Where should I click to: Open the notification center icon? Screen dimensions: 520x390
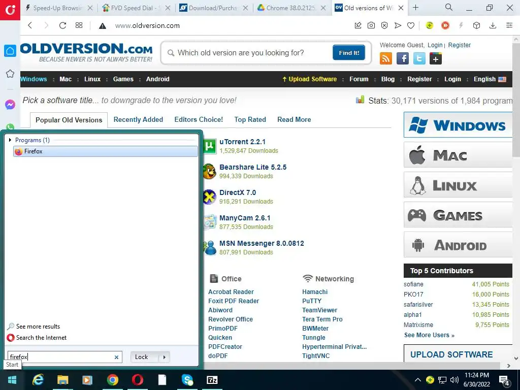point(504,380)
